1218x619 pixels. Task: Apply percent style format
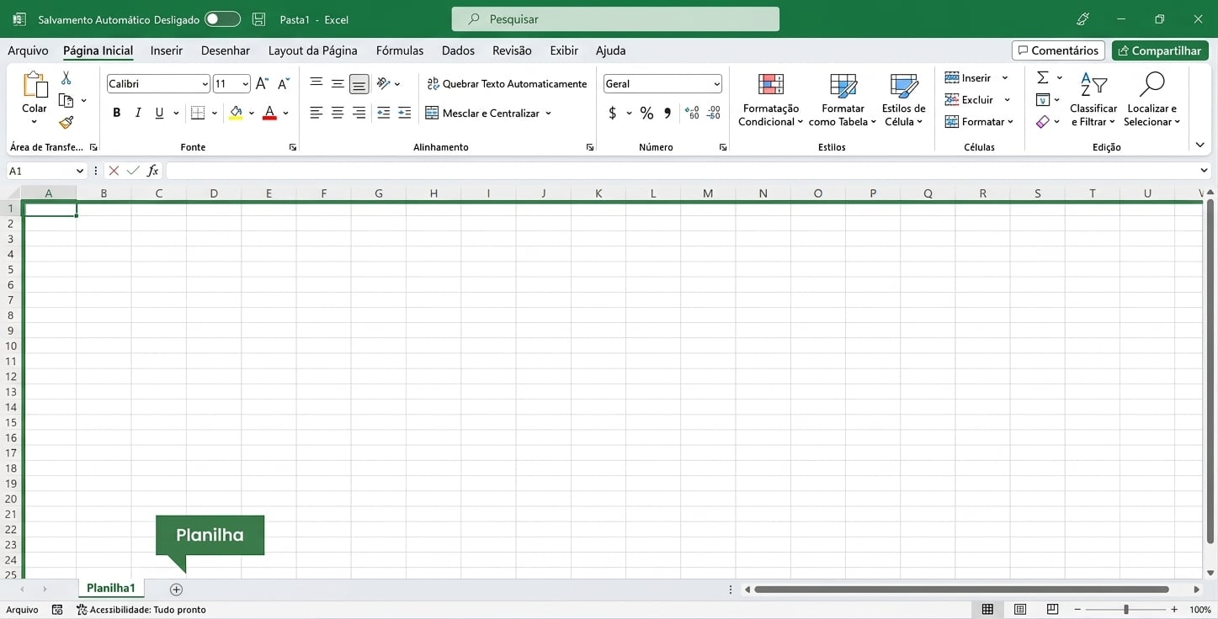(646, 113)
